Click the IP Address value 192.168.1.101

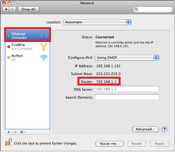pyautogui.click(x=108, y=66)
